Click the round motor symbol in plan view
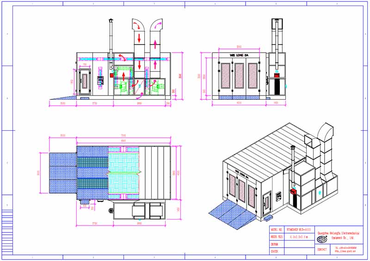The width and height of the screenshot is (370, 261). [111, 211]
